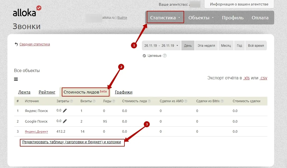Click the back arrow beside Сводная статистика
Image resolution: width=287 pixels, height=168 pixels.
(x=16, y=44)
